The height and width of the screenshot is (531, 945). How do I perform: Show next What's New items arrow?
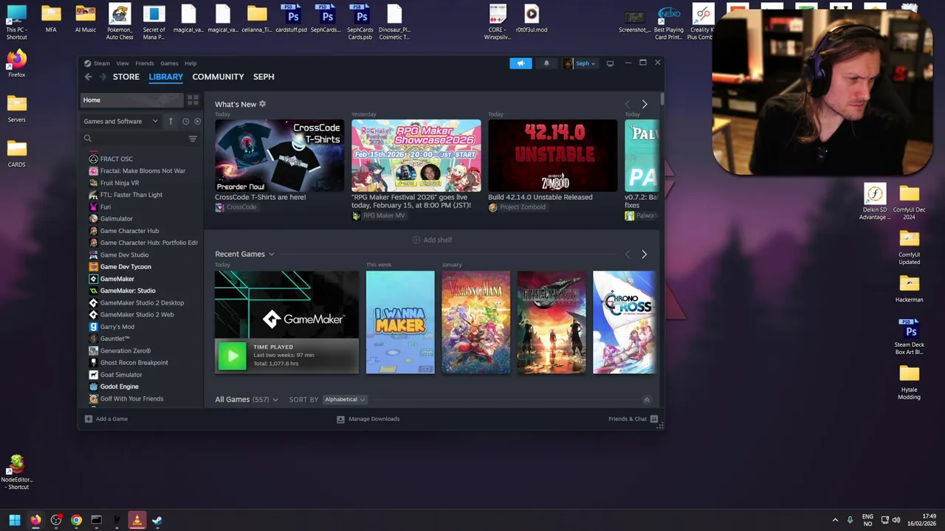pyautogui.click(x=645, y=105)
